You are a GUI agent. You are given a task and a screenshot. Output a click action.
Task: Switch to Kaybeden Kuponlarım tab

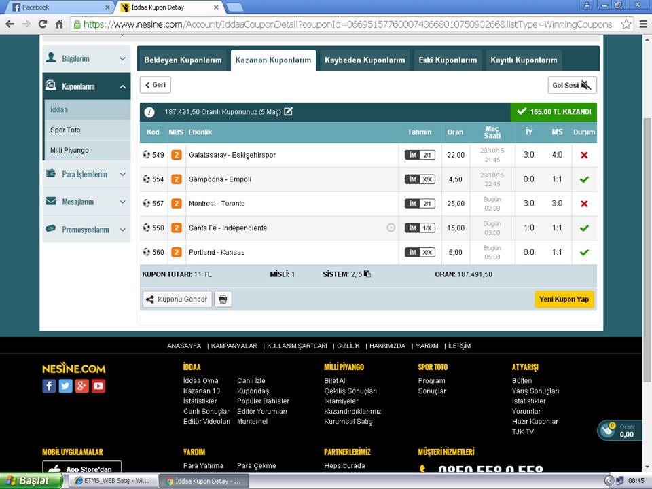click(365, 60)
